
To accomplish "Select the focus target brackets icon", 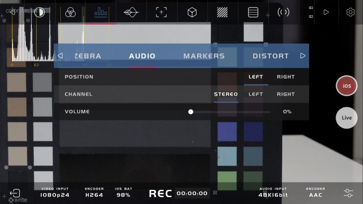I will tap(161, 12).
